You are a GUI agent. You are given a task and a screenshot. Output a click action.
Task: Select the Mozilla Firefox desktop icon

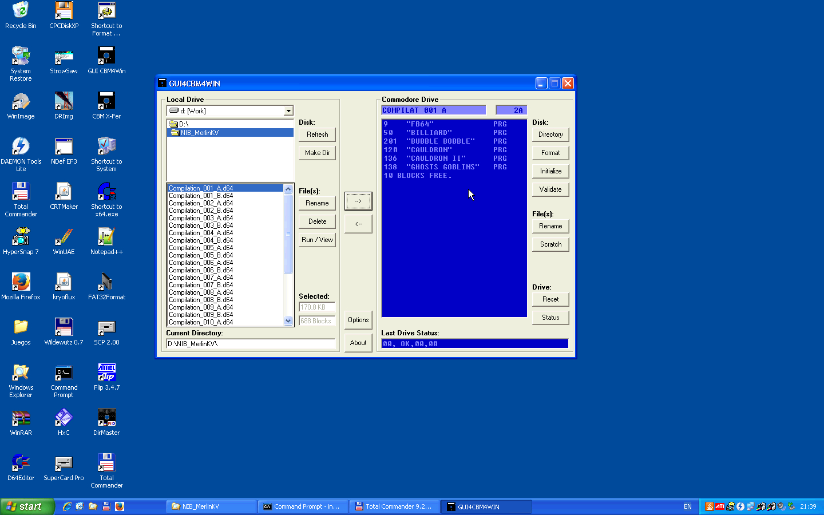click(x=21, y=287)
